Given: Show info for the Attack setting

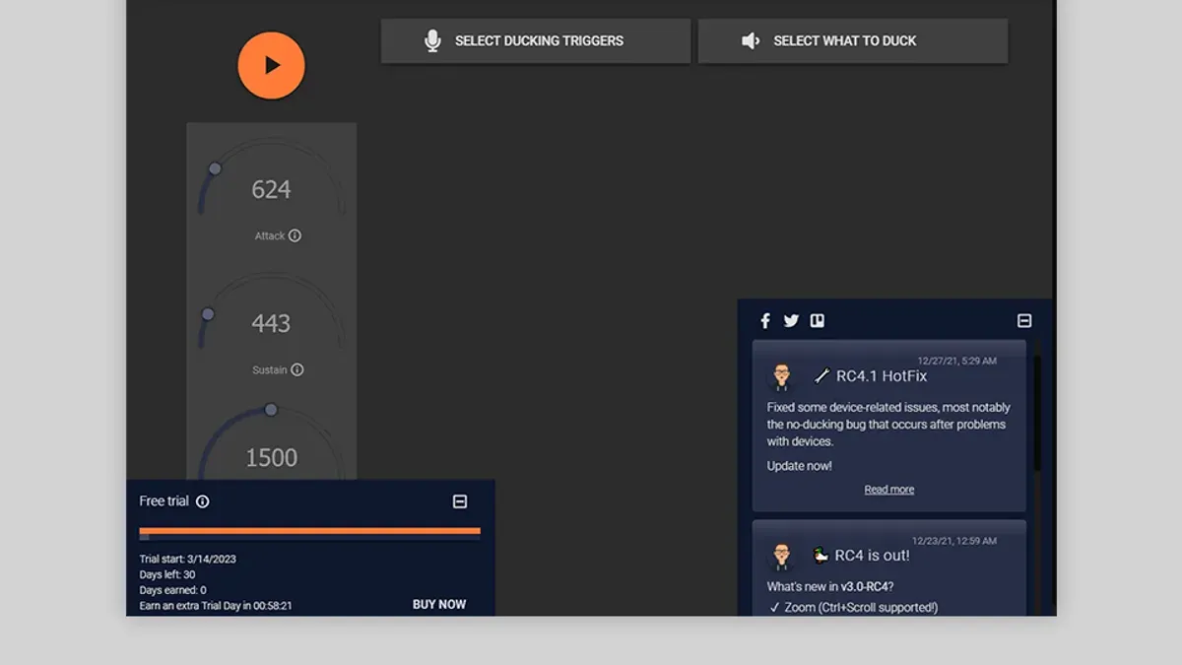Looking at the screenshot, I should [x=295, y=235].
